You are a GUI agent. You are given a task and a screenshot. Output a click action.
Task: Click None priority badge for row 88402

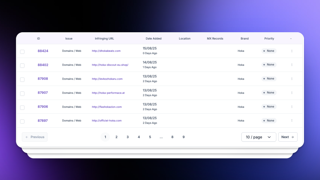(x=269, y=65)
